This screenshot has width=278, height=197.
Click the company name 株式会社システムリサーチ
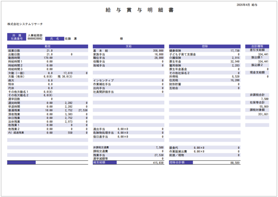click(x=25, y=24)
